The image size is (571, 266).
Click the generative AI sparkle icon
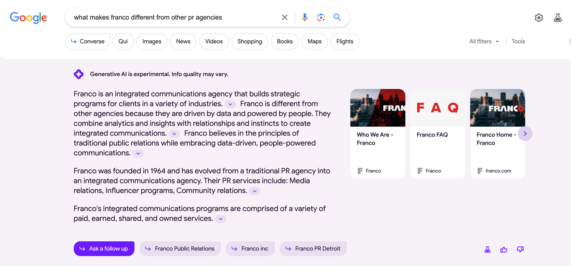[x=79, y=74]
